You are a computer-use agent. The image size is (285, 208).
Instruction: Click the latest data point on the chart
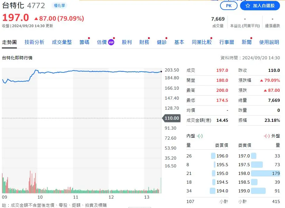(x=161, y=71)
